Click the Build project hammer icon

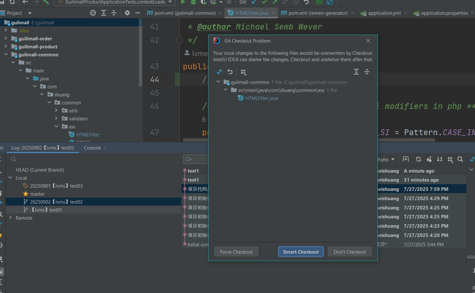click(x=46, y=2)
